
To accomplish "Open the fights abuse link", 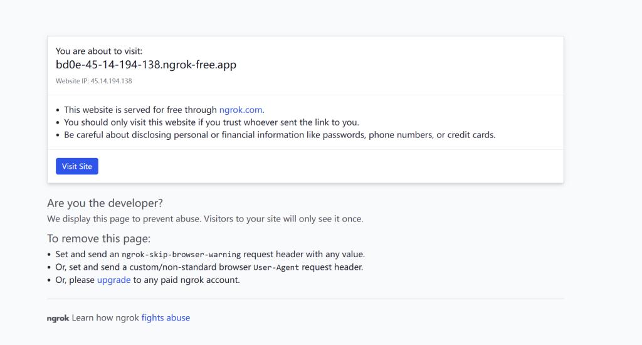I will [166, 318].
